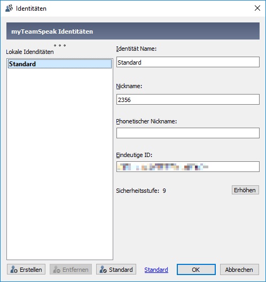Confirm with the OK button
Image resolution: width=266 pixels, height=282 pixels.
tap(196, 269)
